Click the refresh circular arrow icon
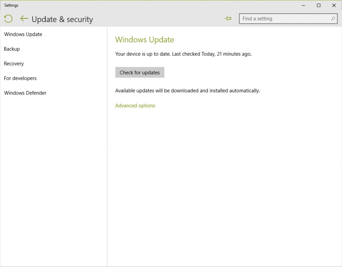 coord(8,19)
